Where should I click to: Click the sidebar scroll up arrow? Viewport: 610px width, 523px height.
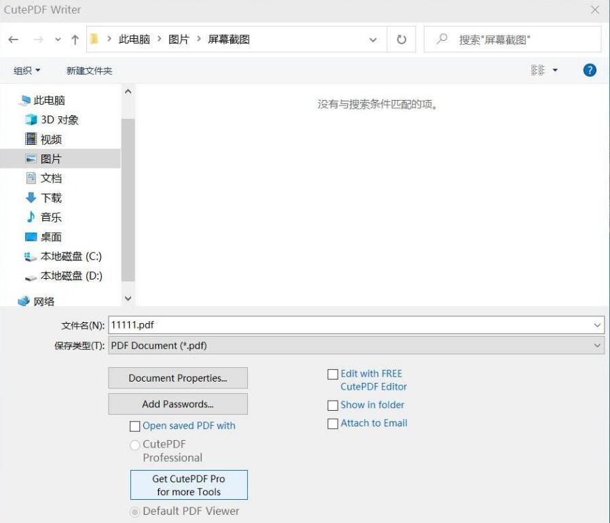click(128, 92)
